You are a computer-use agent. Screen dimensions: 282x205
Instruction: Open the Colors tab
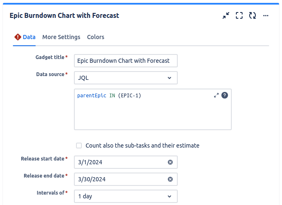click(x=96, y=37)
